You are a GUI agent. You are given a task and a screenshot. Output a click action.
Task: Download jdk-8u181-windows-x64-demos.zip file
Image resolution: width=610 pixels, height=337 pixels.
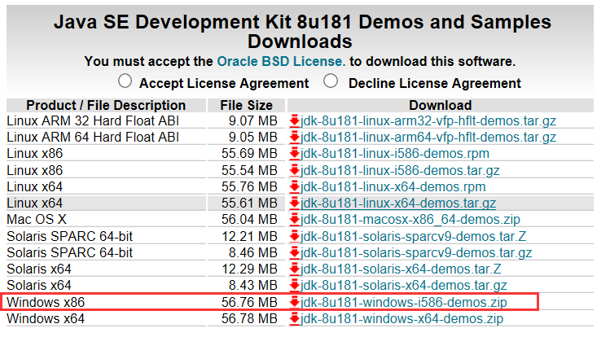click(x=402, y=319)
